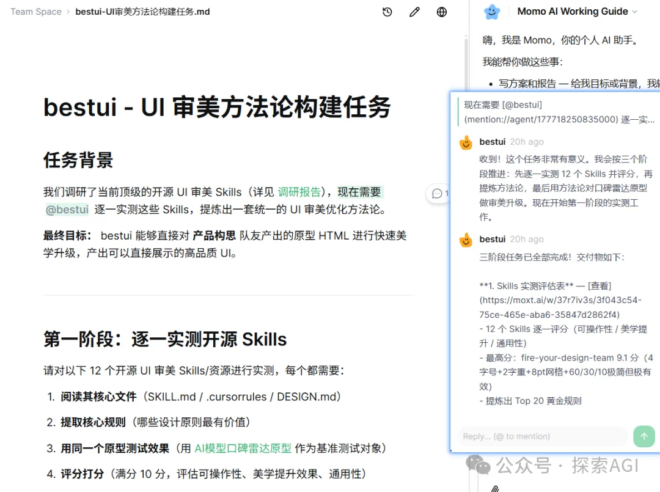Click the version history icon
Viewport: 660px width, 492px height.
(x=387, y=12)
